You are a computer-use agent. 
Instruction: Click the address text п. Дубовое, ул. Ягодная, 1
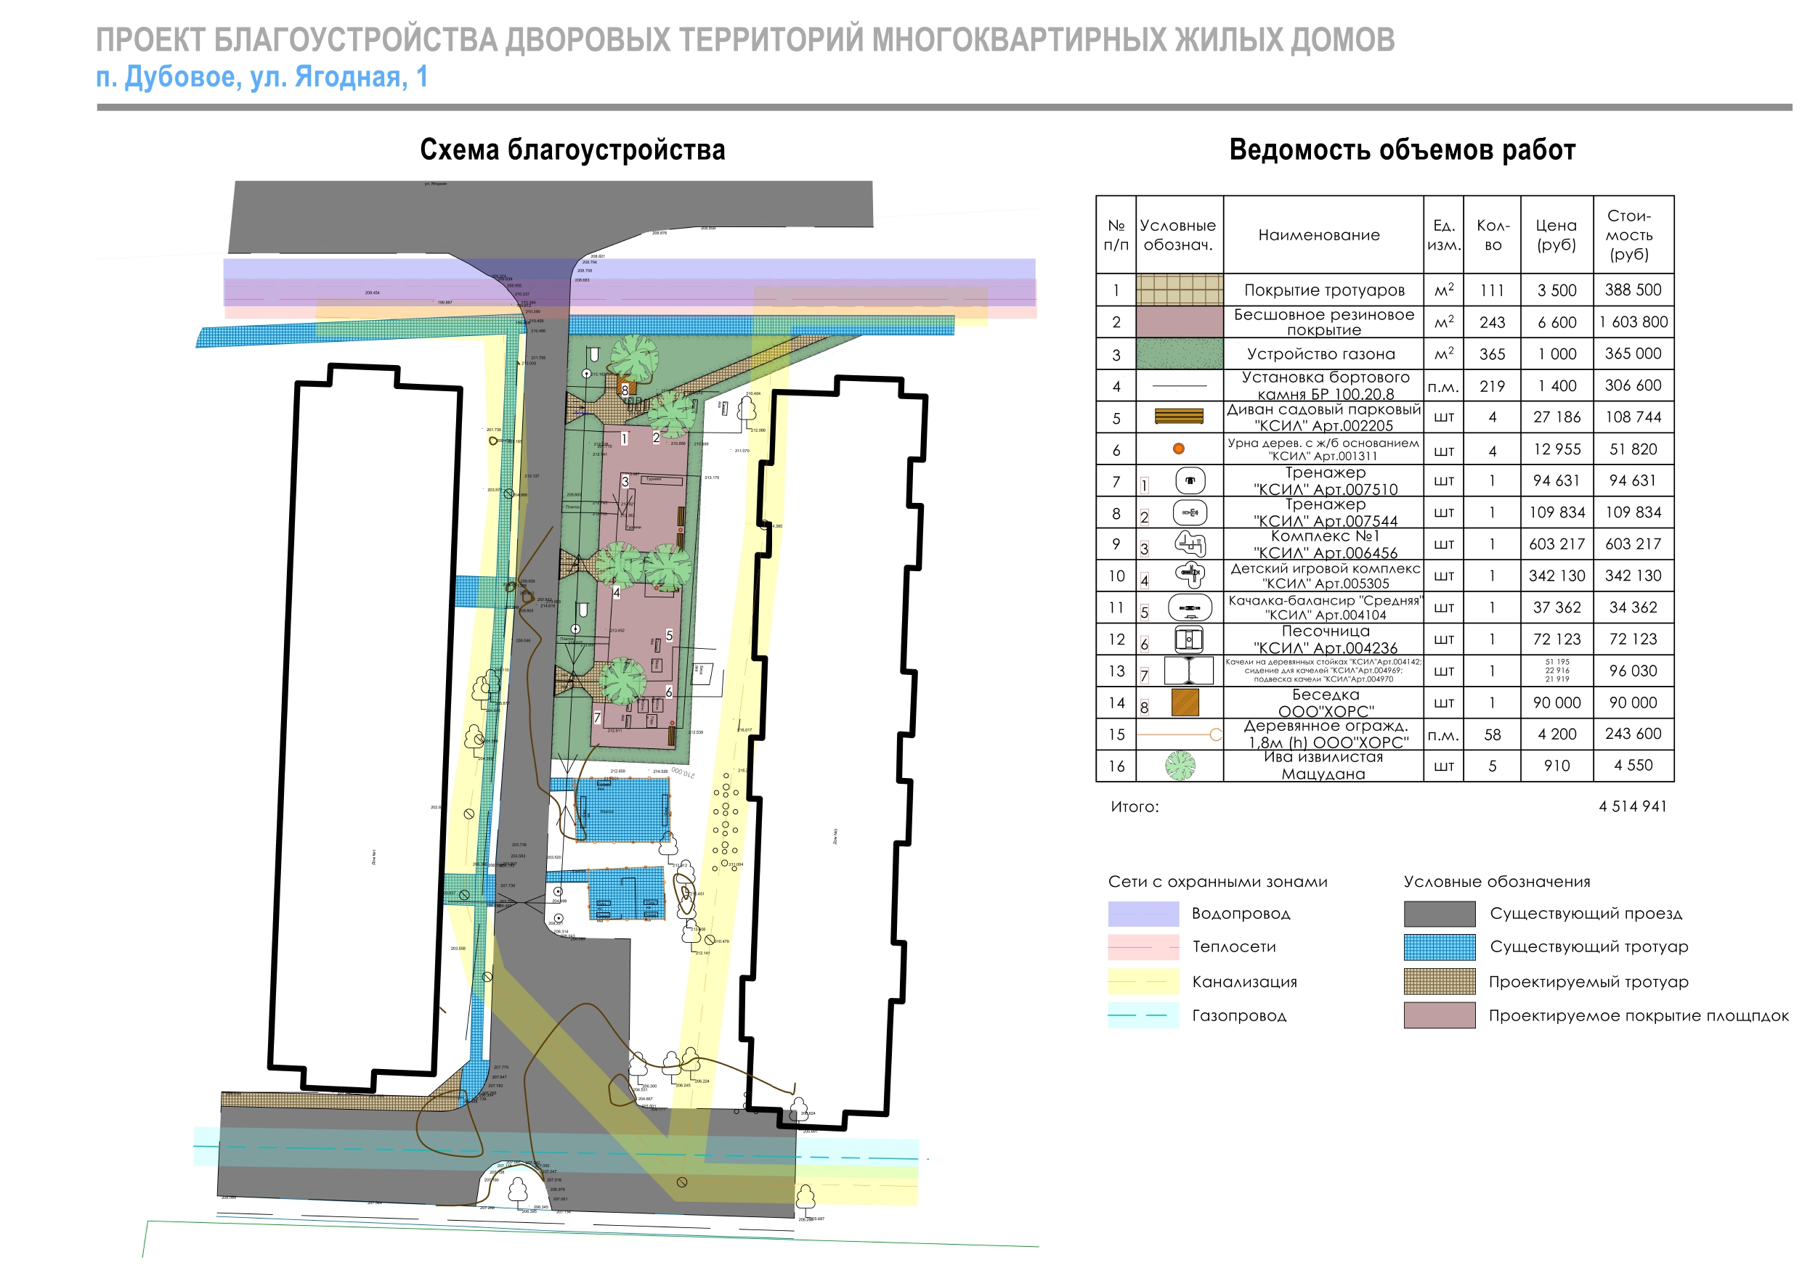261,77
